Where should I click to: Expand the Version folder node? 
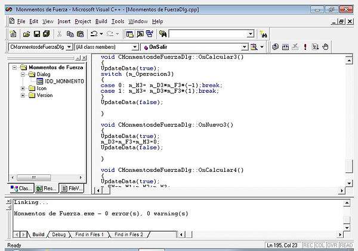pyautogui.click(x=23, y=95)
